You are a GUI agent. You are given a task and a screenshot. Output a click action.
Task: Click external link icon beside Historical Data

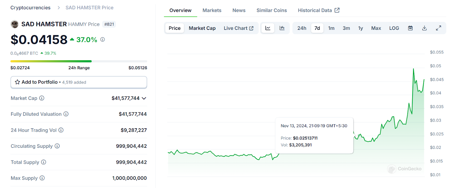[x=337, y=10]
